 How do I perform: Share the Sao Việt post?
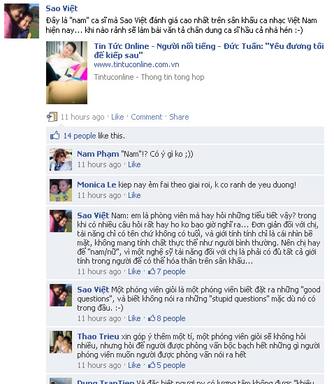(x=179, y=117)
